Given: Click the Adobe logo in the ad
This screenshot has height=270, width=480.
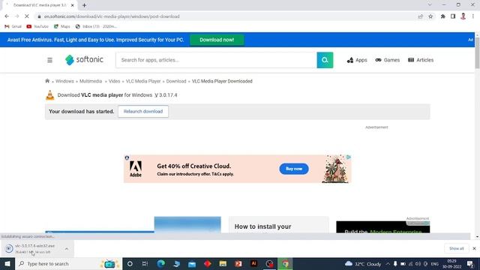Looking at the screenshot, I should tap(135, 169).
